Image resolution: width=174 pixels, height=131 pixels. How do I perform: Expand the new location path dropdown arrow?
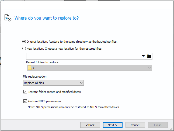tap(143, 56)
